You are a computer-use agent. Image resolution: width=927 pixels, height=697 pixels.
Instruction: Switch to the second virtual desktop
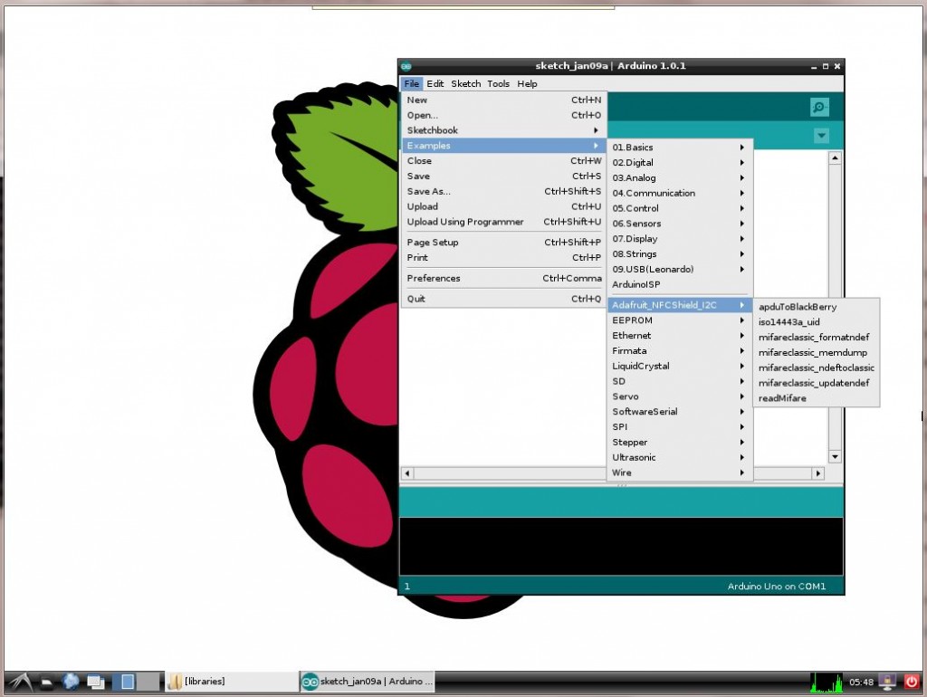pyautogui.click(x=148, y=682)
